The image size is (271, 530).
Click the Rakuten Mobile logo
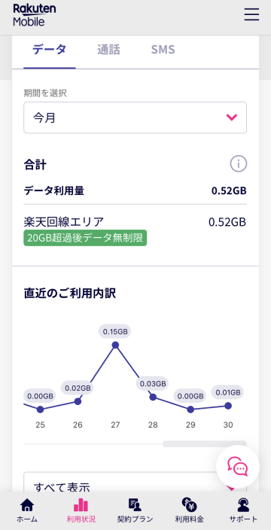coord(35,15)
